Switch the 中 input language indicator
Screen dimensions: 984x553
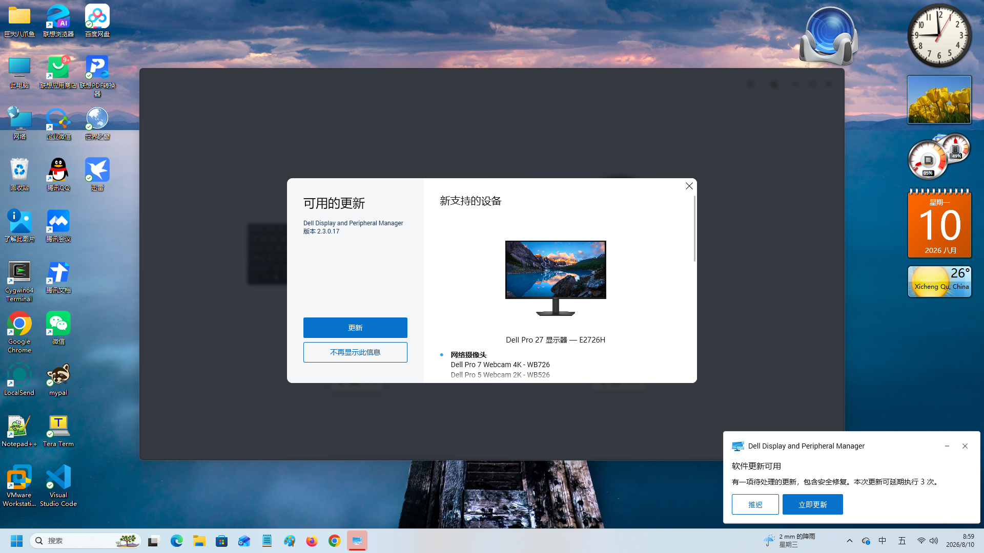[883, 541]
